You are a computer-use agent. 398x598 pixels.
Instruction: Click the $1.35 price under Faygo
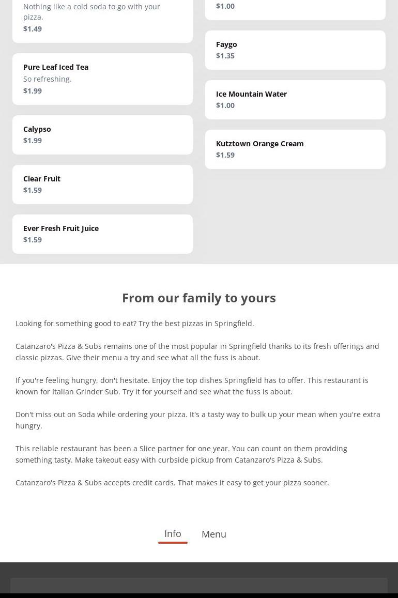point(225,56)
